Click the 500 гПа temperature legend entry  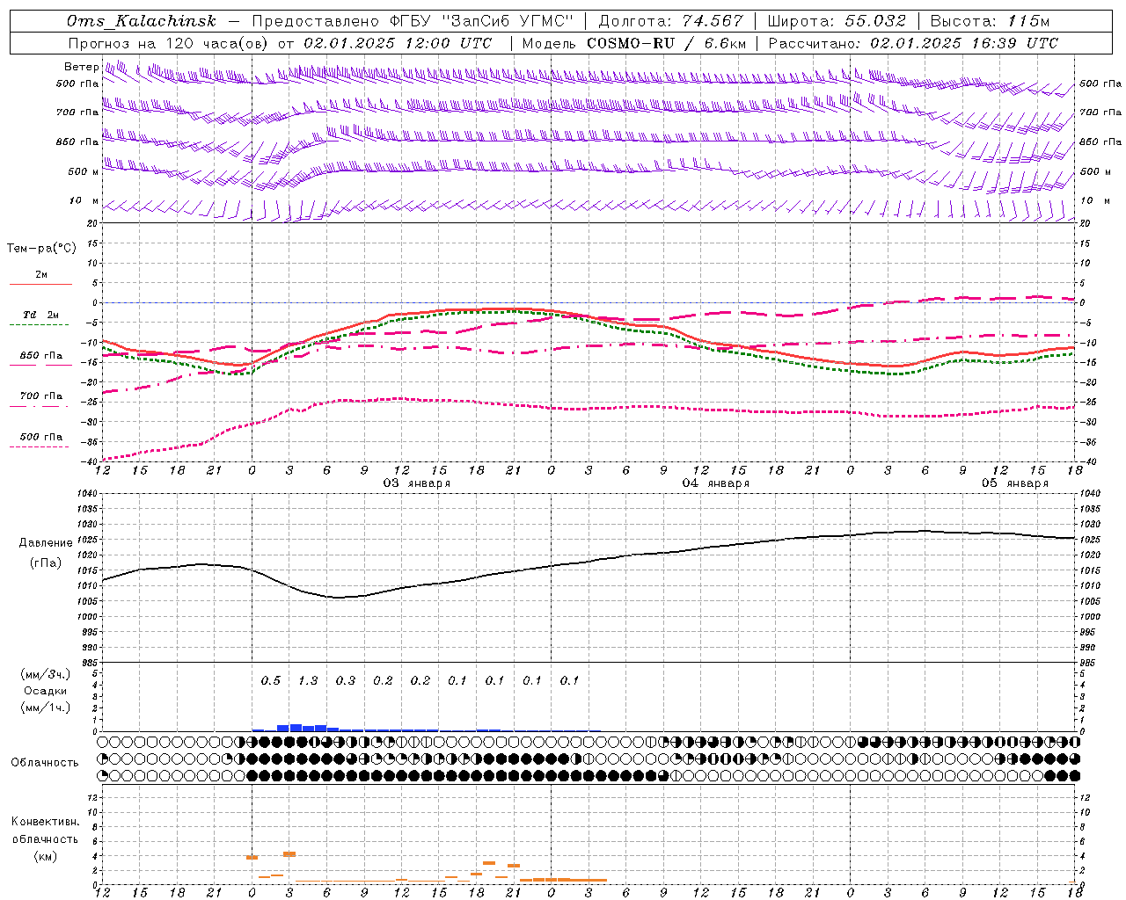pos(41,437)
